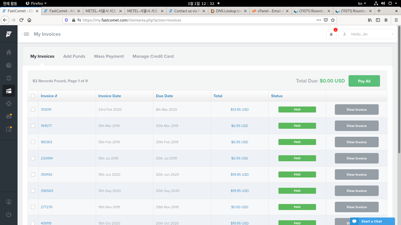Viewport: 401px width, 225px height.
Task: Open the support lifebuoy icon in sidebar
Action: pos(9,103)
